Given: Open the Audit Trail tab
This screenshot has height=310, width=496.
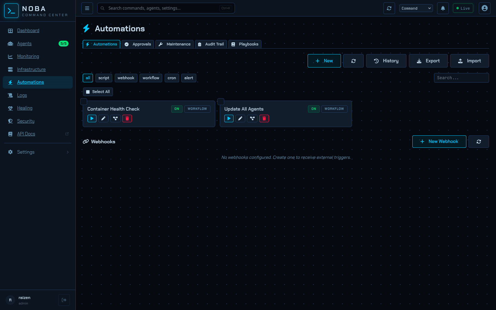Looking at the screenshot, I should pyautogui.click(x=211, y=44).
